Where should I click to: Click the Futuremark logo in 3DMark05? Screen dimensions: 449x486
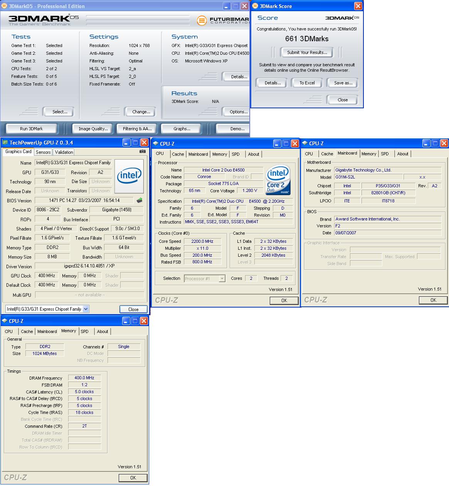223,20
